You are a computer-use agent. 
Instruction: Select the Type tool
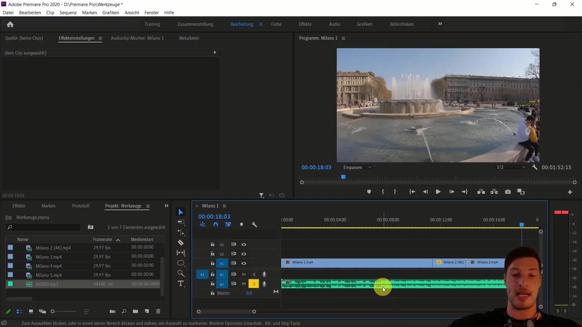(181, 283)
